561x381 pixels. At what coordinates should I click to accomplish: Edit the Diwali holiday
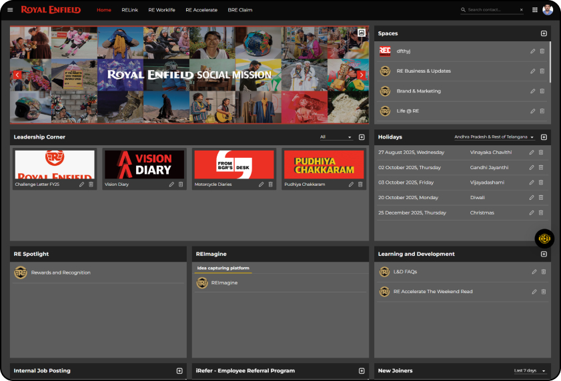click(532, 197)
